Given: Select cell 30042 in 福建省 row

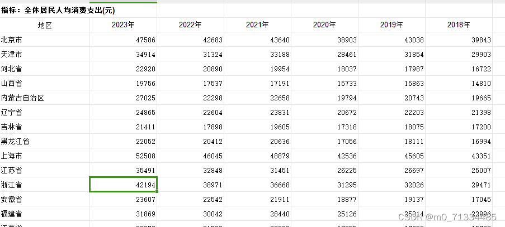Looking at the screenshot, I should coord(190,214).
